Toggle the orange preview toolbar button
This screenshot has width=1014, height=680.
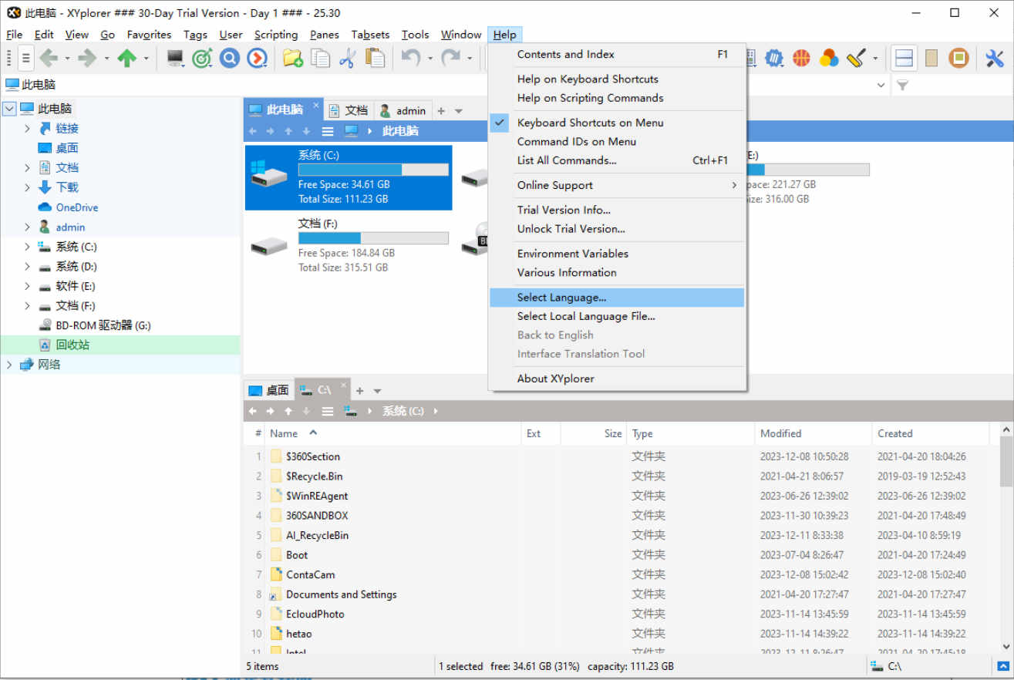tap(958, 58)
